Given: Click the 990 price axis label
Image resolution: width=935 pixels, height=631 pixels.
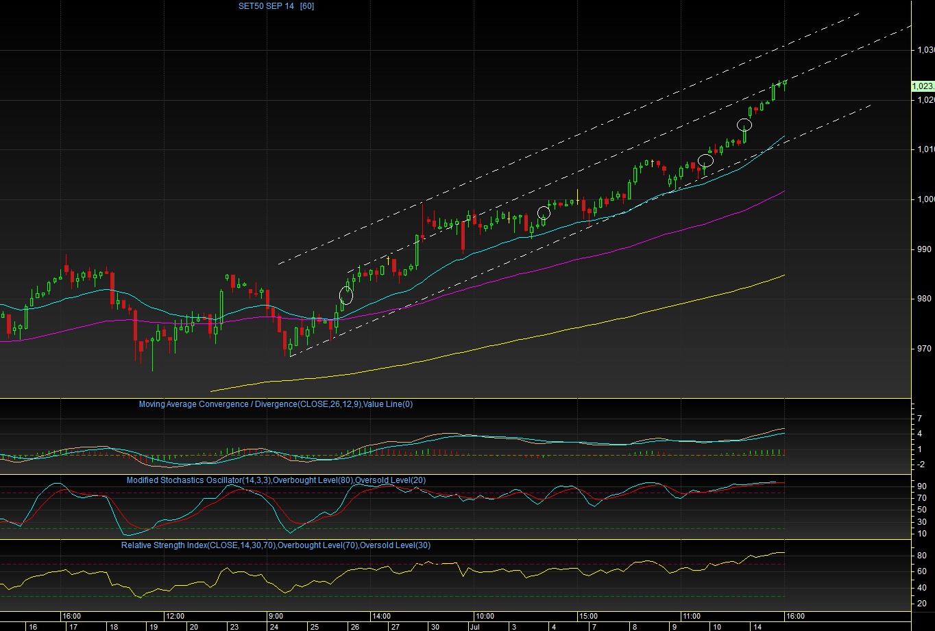Looking at the screenshot, I should 925,249.
